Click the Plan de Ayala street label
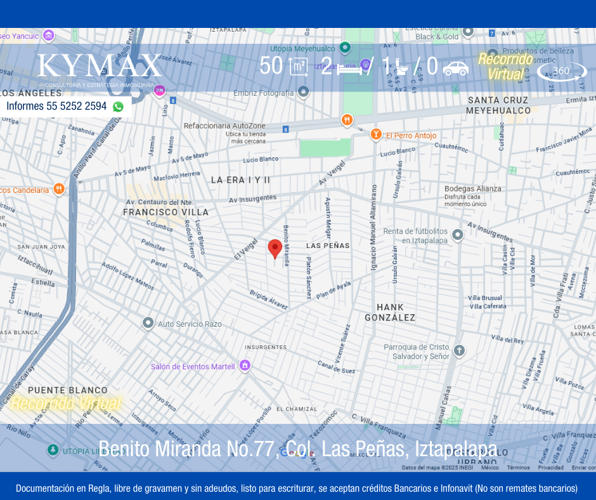 point(334,290)
